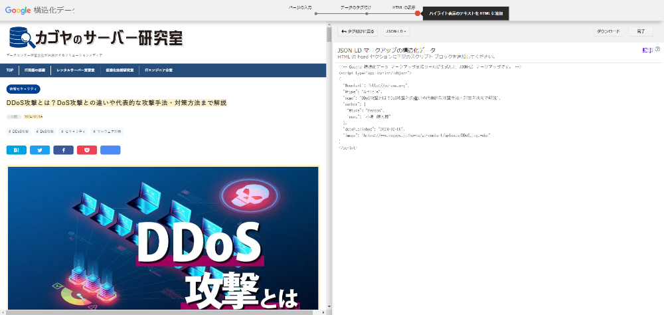Click the '# DDoS攻撃' hashtag link
Viewport: 664px width, 315px height.
19,132
